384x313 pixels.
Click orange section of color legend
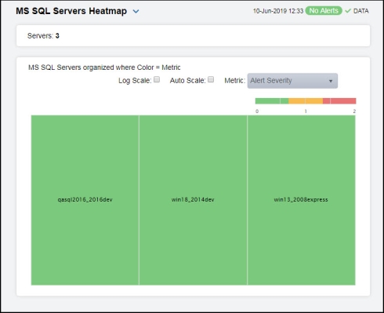[306, 101]
